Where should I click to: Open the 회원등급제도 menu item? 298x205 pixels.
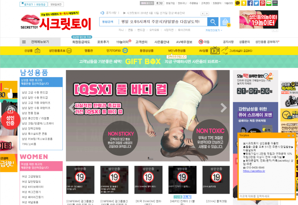tap(82, 42)
